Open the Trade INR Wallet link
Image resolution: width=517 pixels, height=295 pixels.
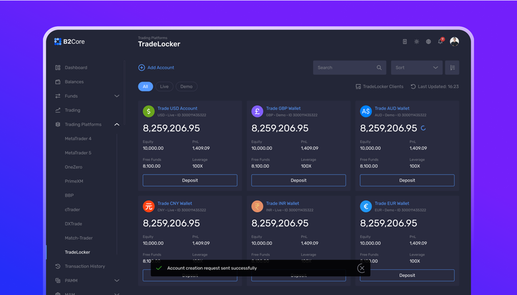click(283, 203)
